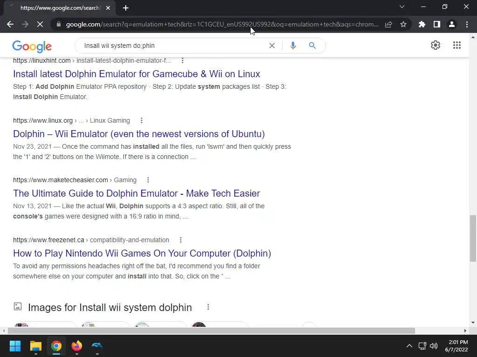Open a new browser tab

(126, 8)
